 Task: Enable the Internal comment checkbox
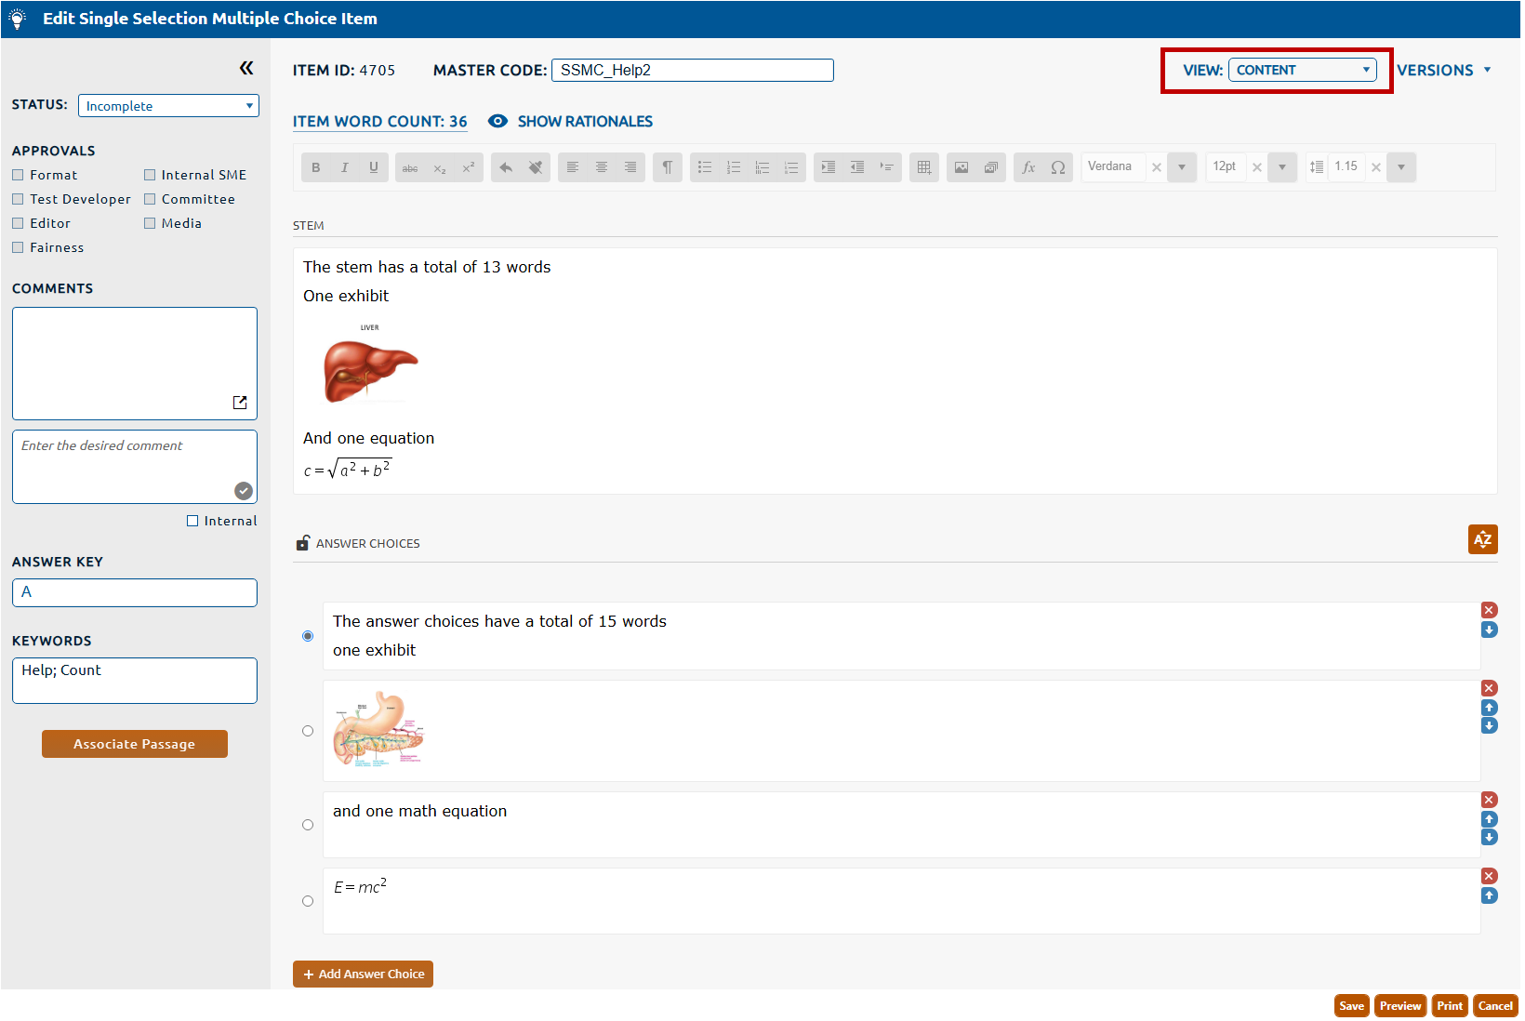coord(192,521)
